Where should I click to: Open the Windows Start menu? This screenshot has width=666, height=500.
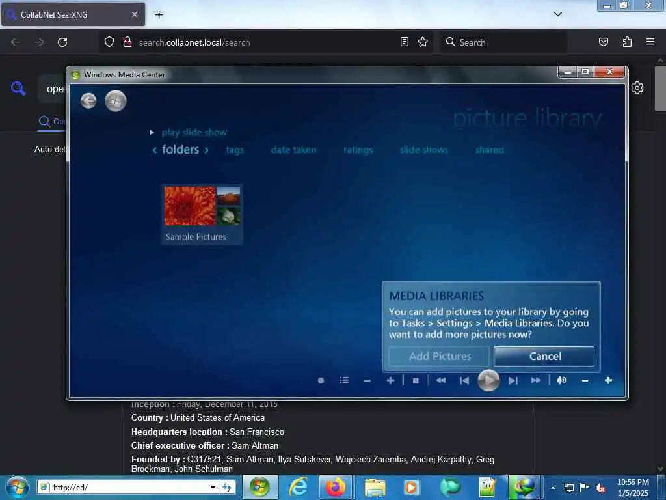(x=18, y=487)
